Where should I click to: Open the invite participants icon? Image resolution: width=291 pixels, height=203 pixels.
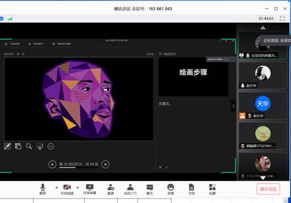(111, 189)
